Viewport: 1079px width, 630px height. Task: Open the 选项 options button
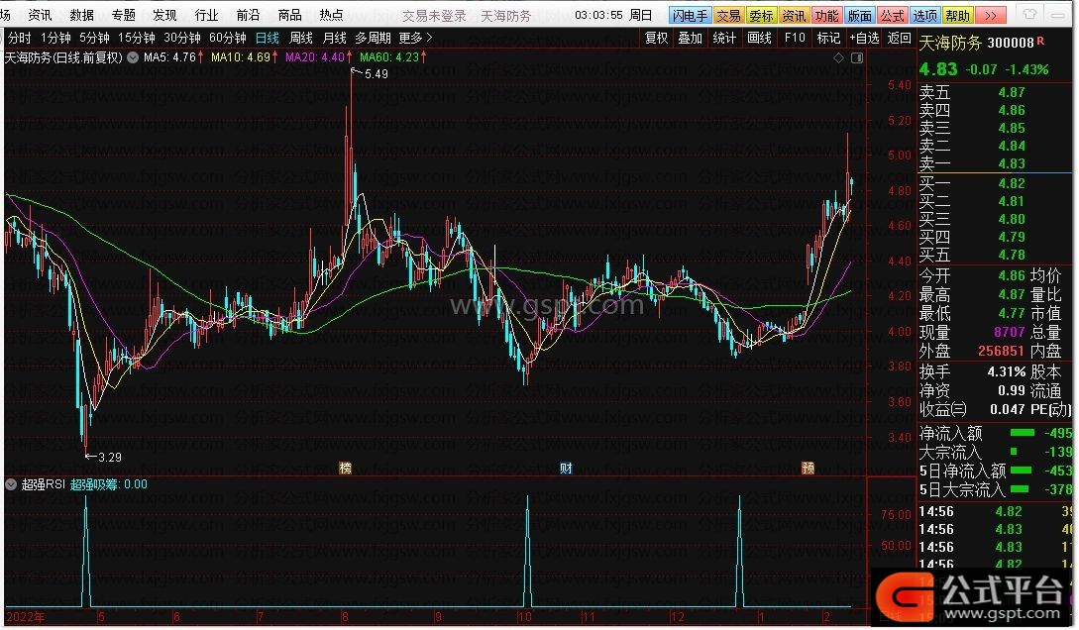click(924, 15)
